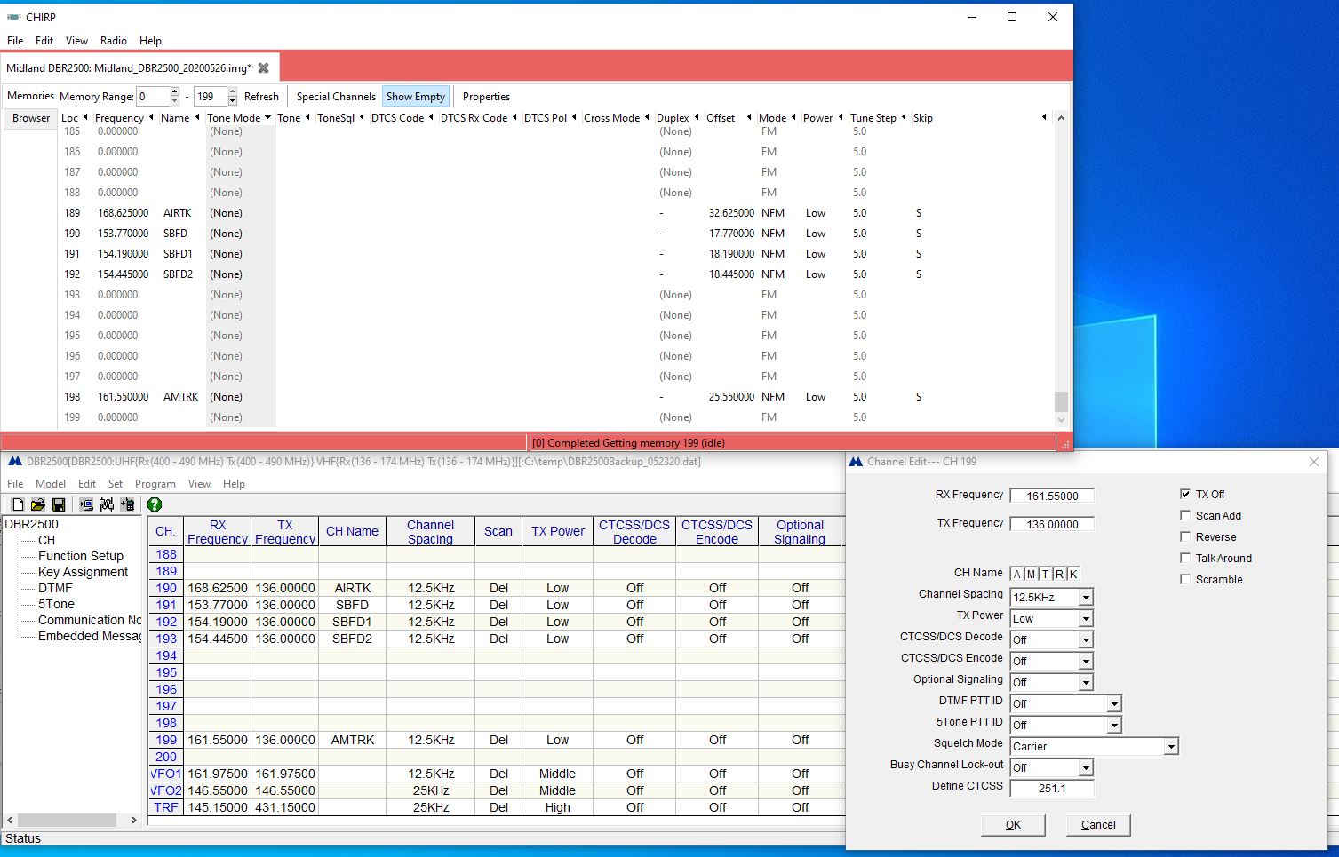
Task: Click the AMTRK name cell in CHIRP row 198
Action: (181, 397)
